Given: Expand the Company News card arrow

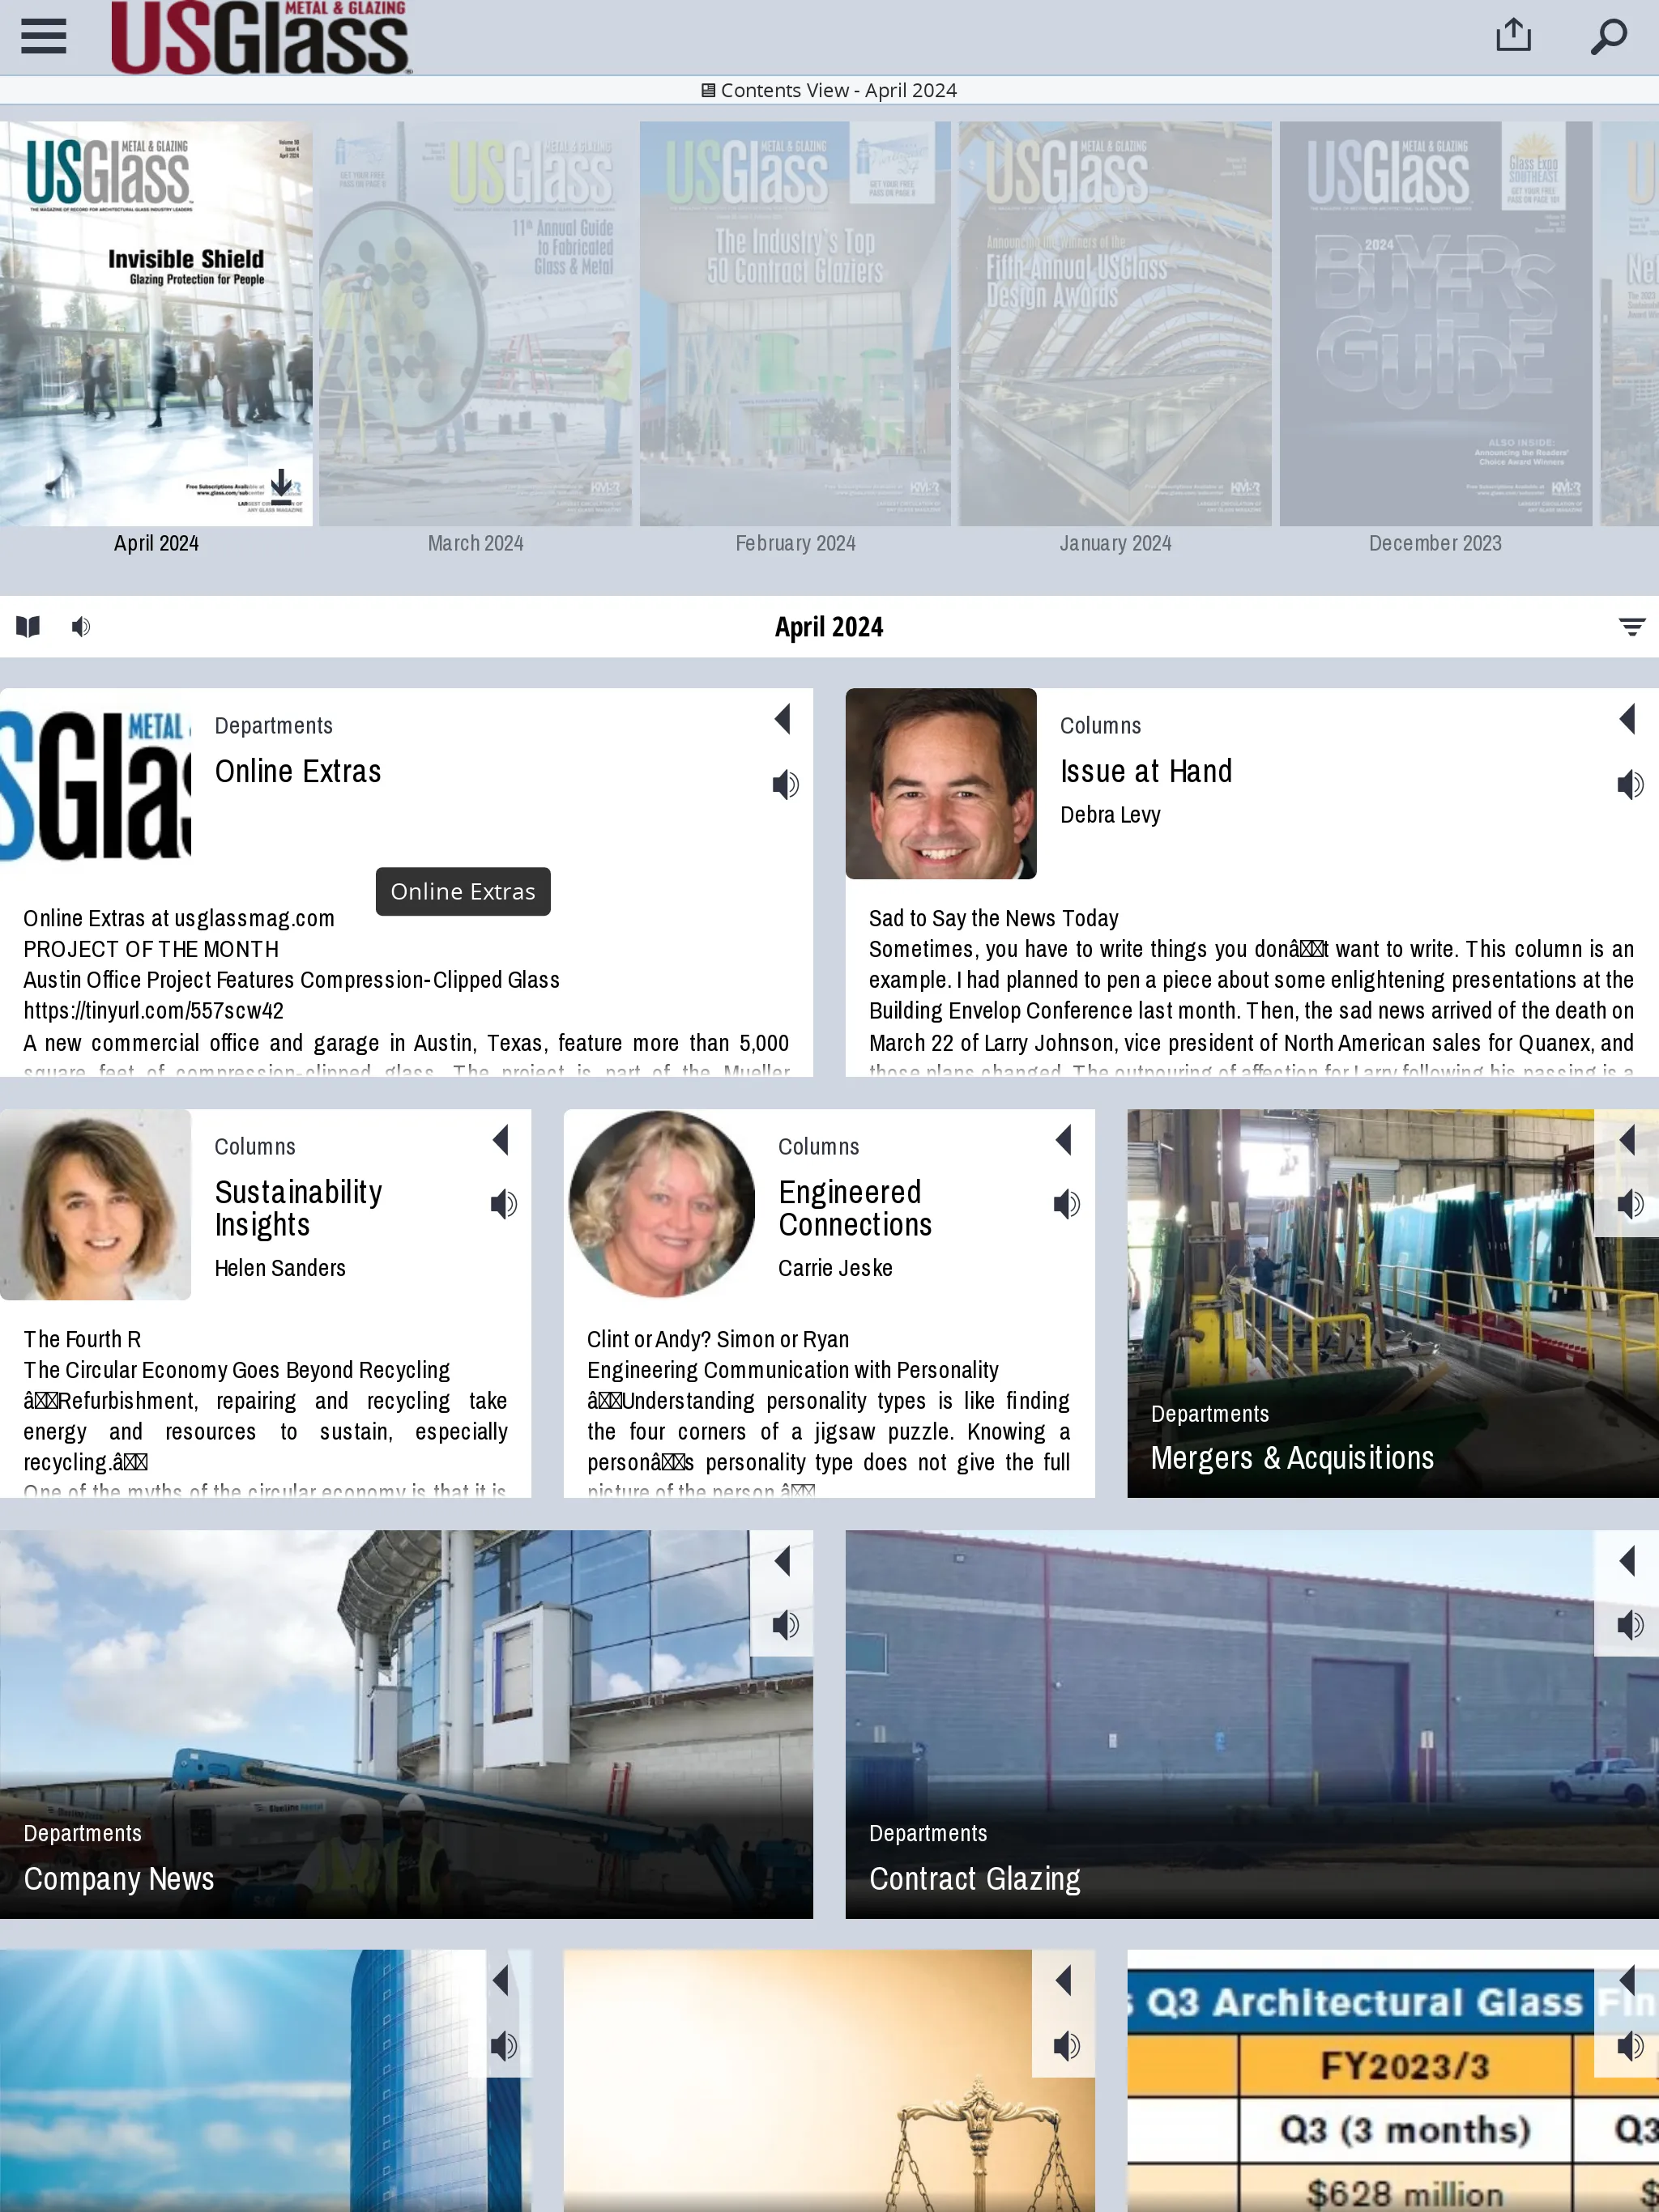Looking at the screenshot, I should point(783,1561).
